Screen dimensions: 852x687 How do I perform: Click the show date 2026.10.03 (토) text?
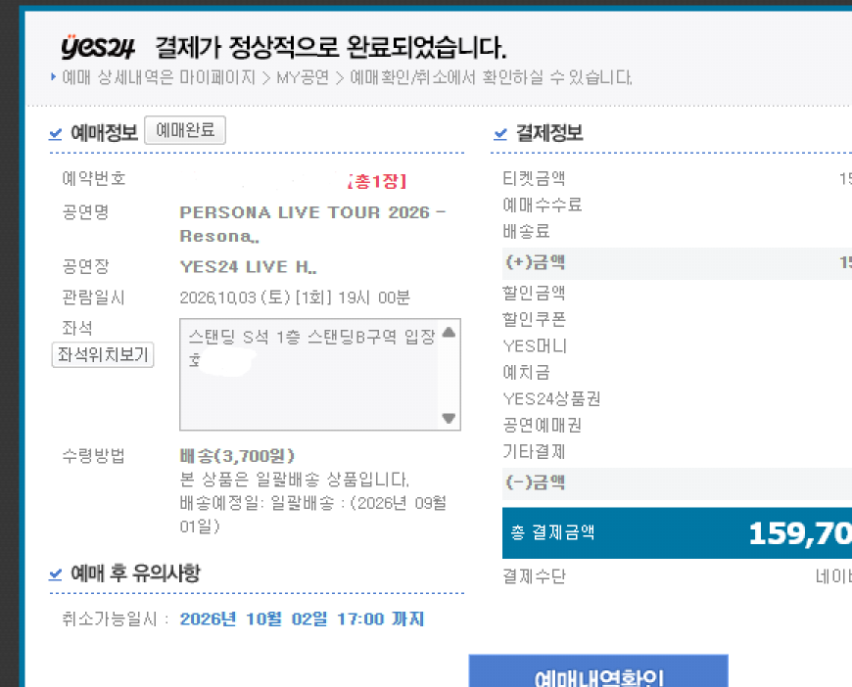295,298
